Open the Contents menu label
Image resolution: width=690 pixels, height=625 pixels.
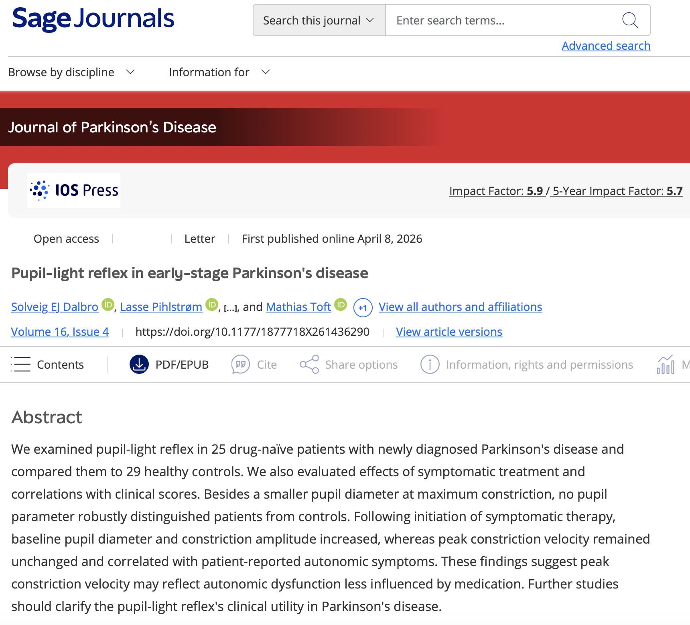(60, 365)
